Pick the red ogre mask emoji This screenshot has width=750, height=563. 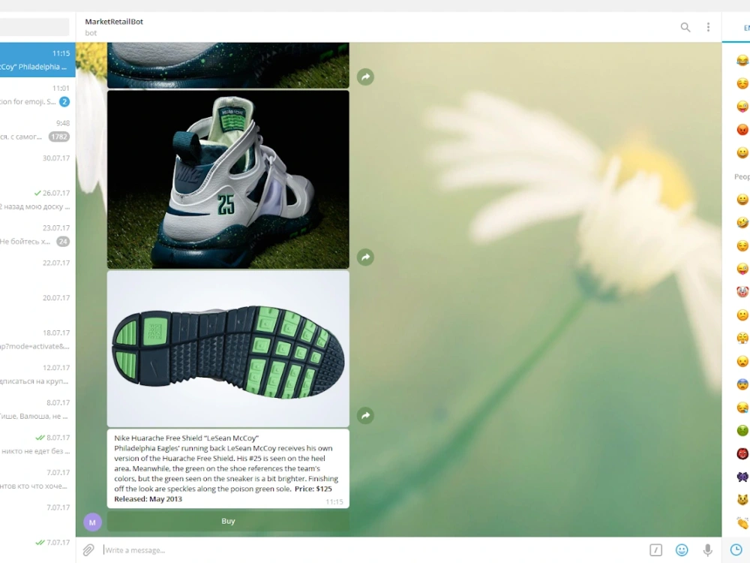[742, 453]
